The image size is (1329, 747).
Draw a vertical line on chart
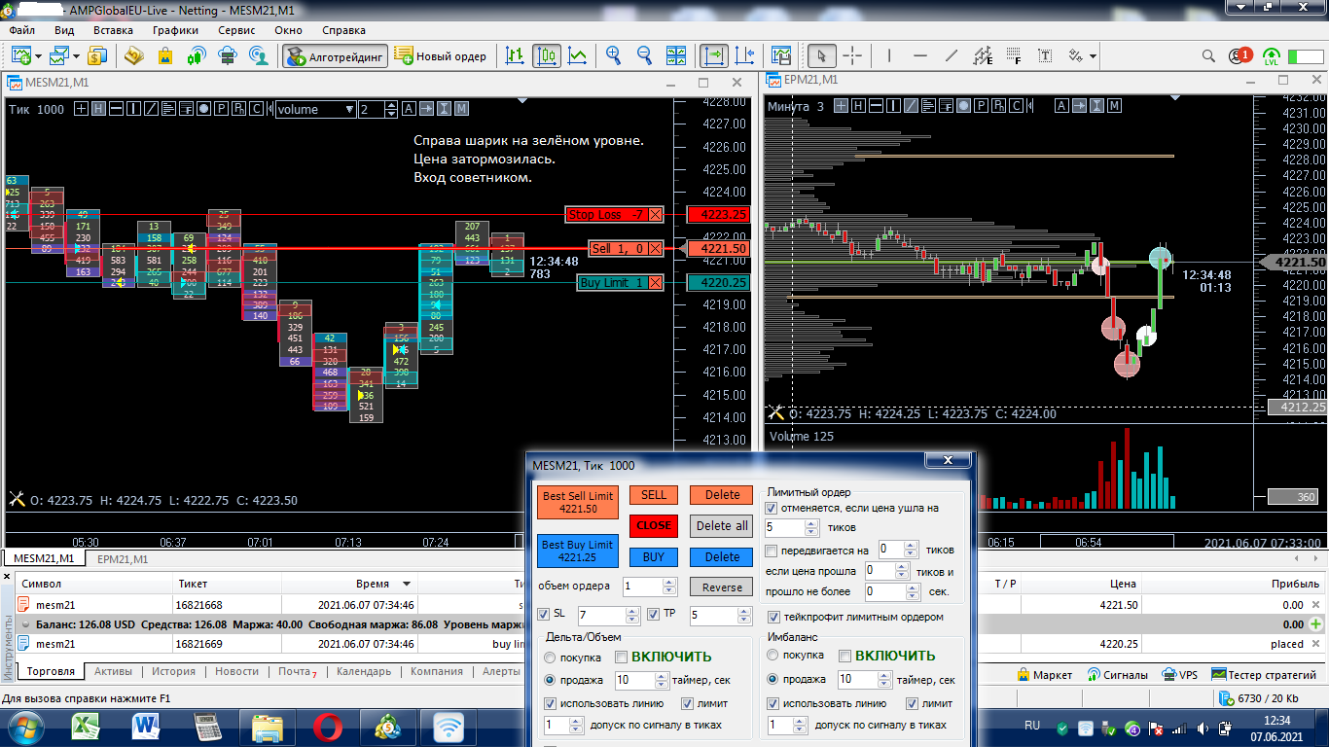coord(889,56)
